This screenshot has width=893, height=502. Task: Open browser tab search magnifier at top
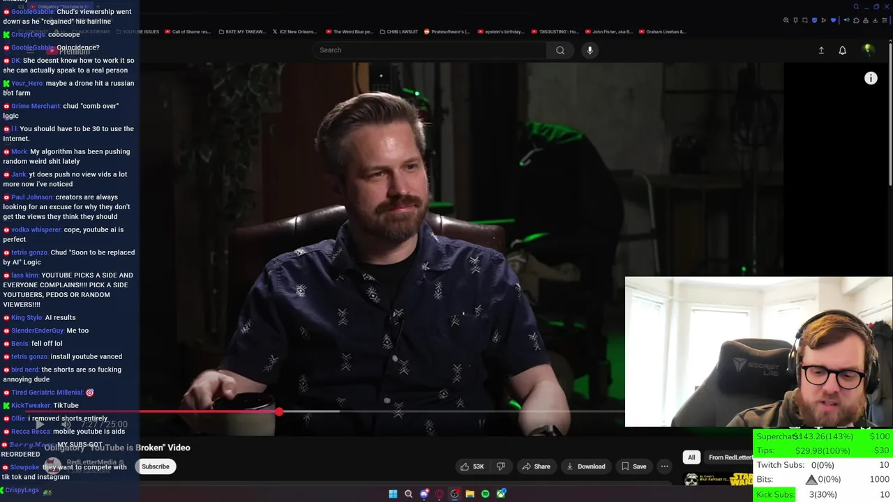(x=856, y=7)
